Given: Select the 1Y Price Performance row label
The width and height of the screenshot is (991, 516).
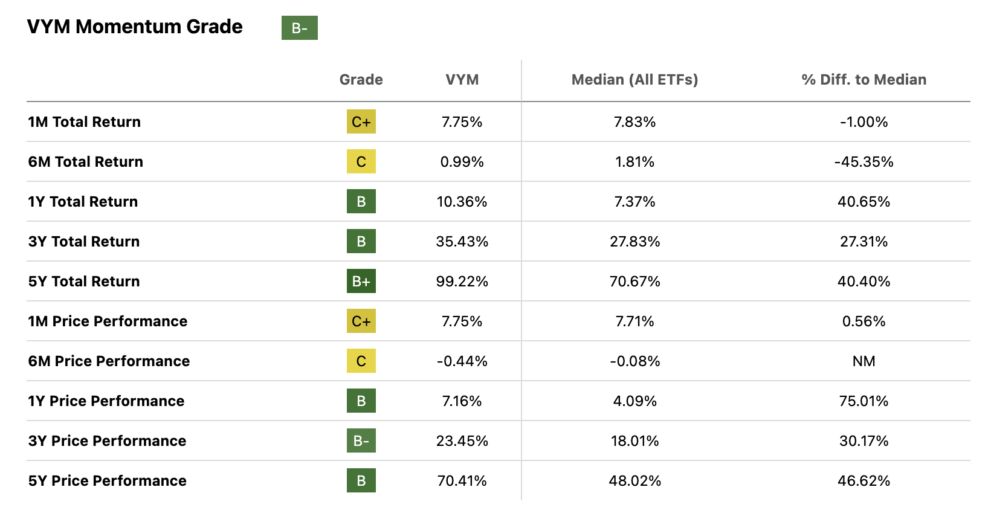Looking at the screenshot, I should (106, 401).
